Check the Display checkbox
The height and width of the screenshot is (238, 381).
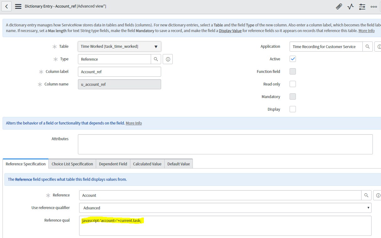(292, 109)
